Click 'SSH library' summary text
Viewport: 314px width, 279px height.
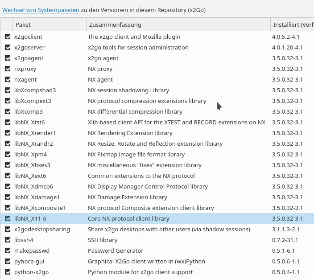(103, 240)
